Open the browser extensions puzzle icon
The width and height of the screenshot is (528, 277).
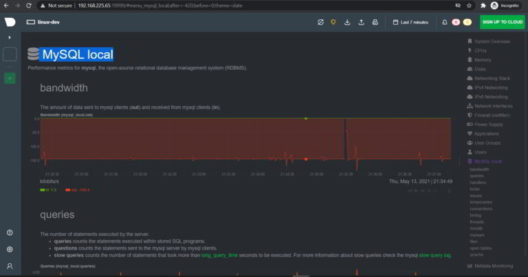coord(483,5)
